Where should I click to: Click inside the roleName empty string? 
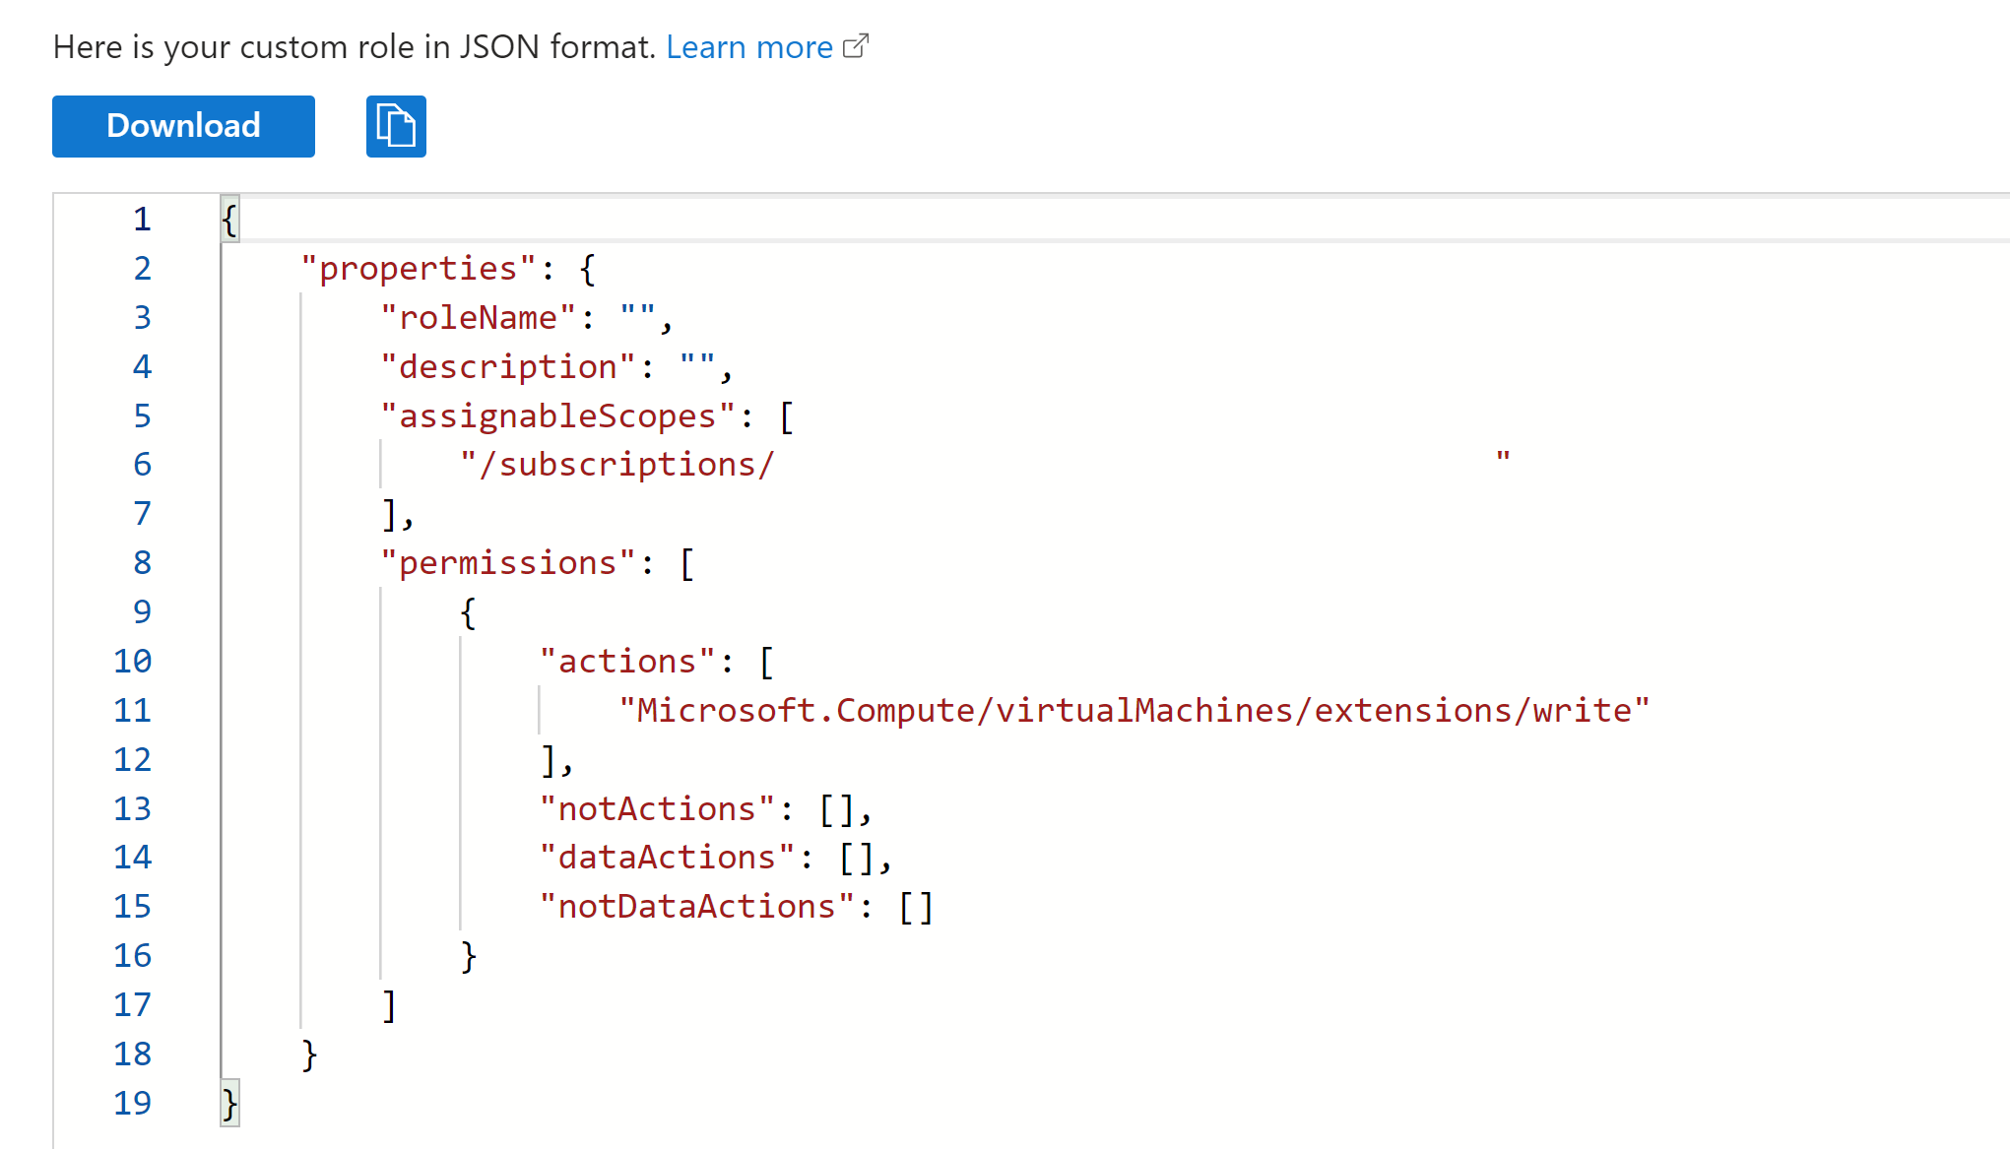click(x=638, y=317)
